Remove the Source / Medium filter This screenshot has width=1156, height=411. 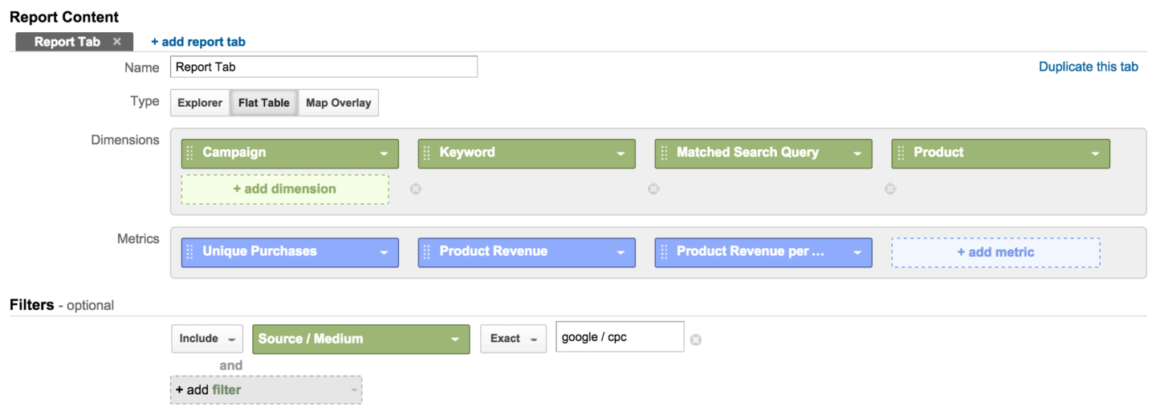[x=696, y=340]
